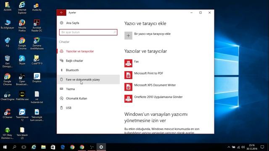Select FileKiller.exe desktop icon
This screenshot has width=269, height=151.
[22, 96]
